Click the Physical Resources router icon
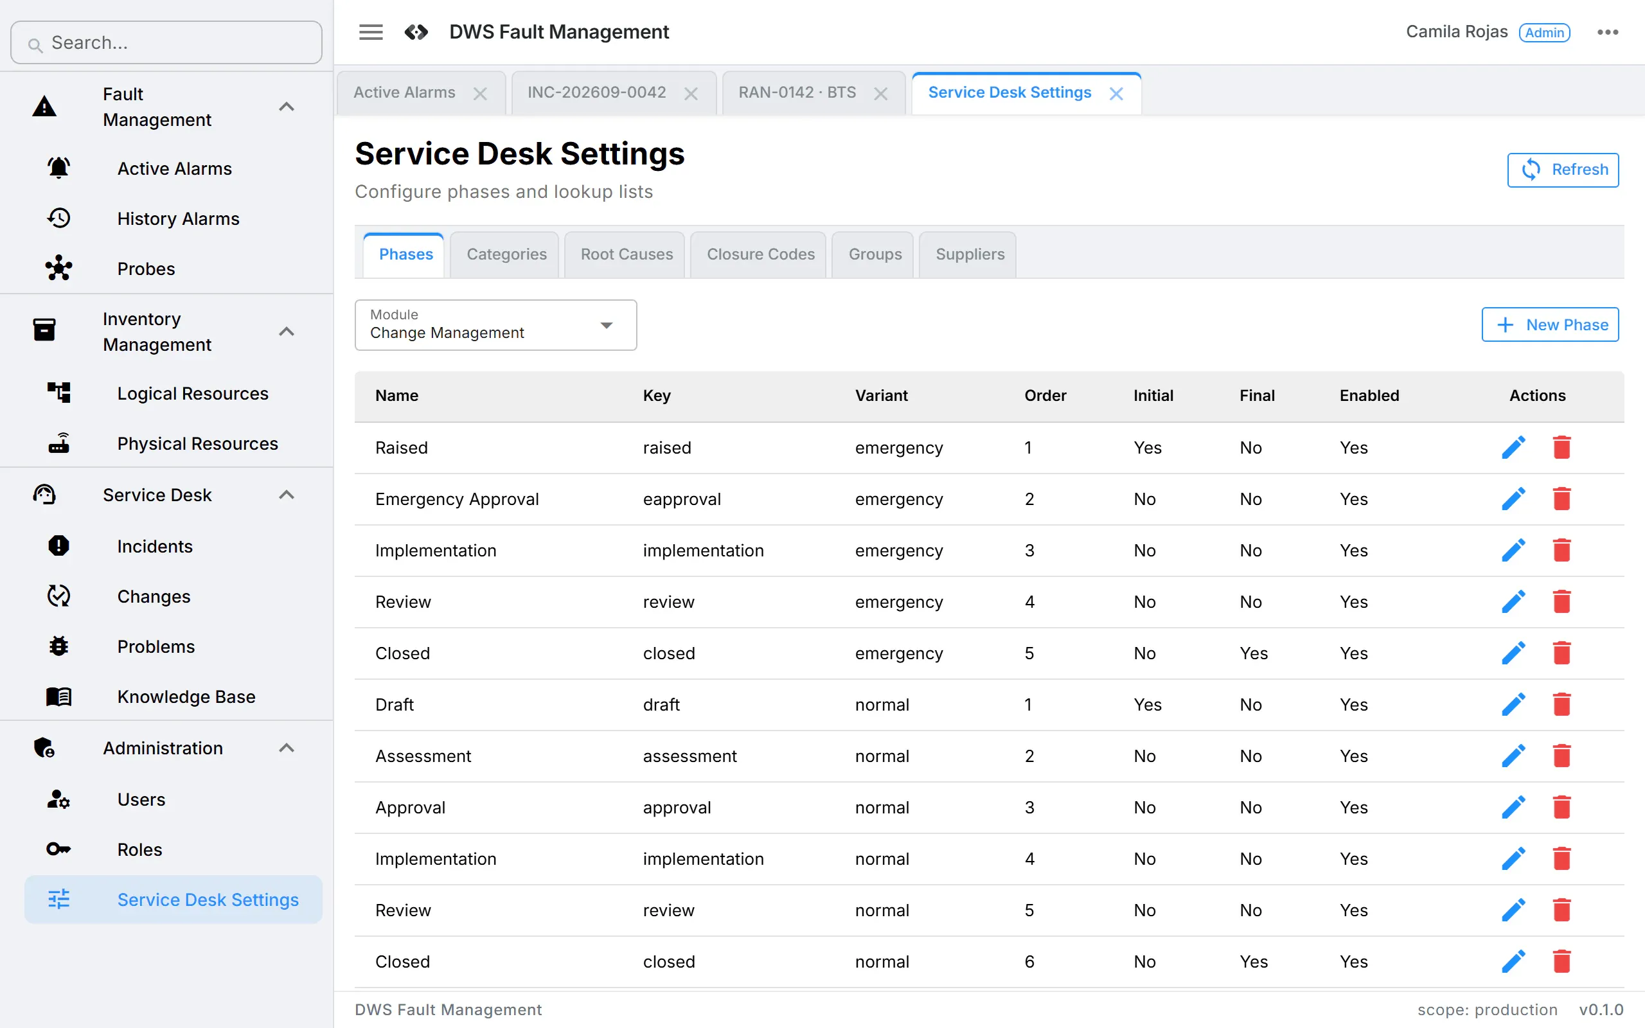The image size is (1645, 1028). [58, 443]
